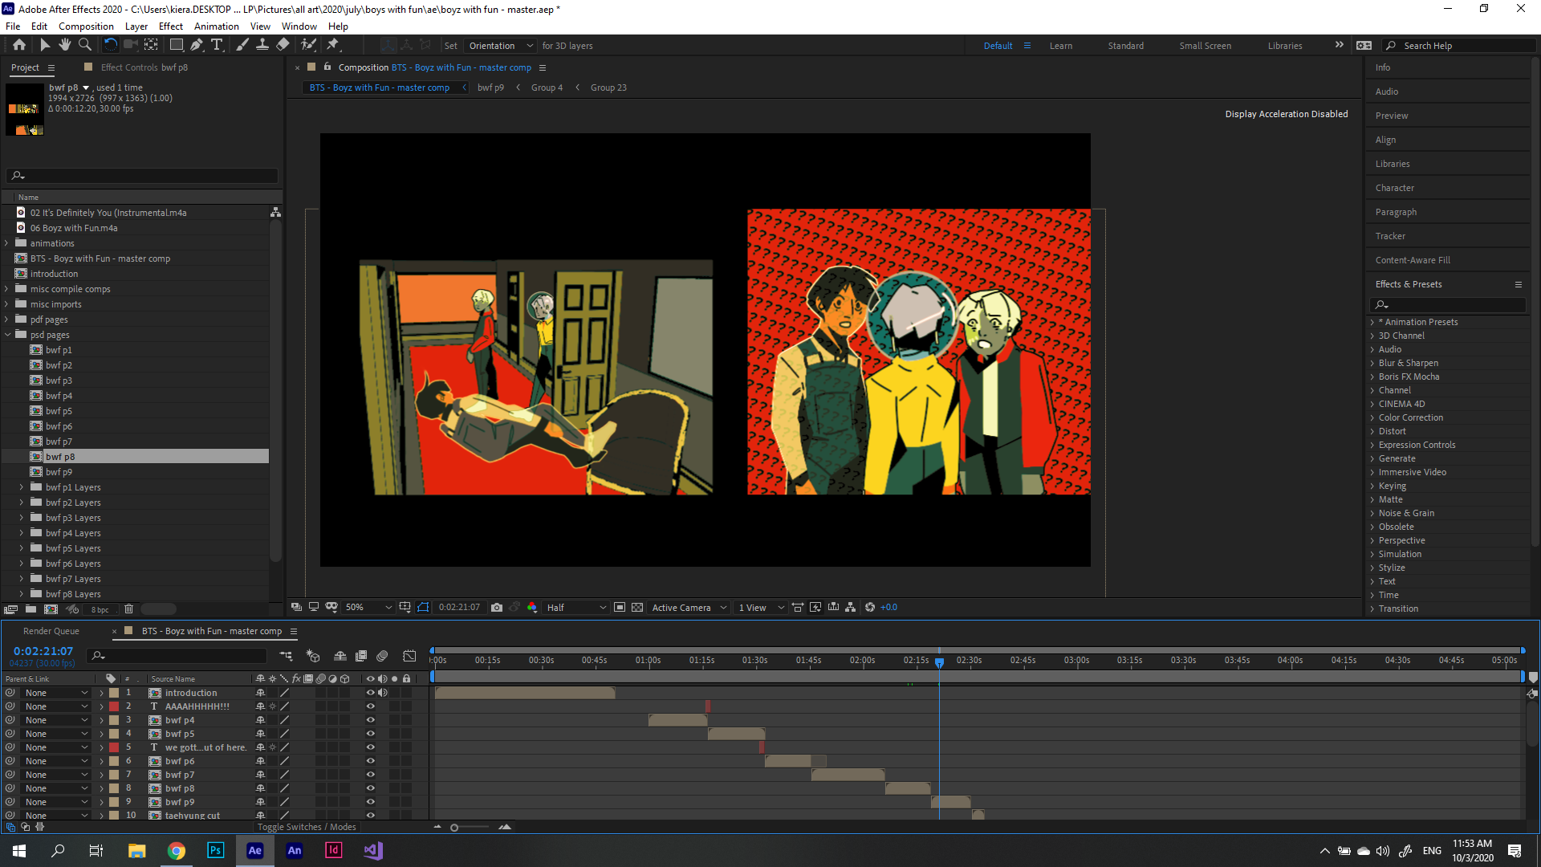Take a snapshot with camera icon
Screen dimensions: 1541x867
(x=497, y=608)
